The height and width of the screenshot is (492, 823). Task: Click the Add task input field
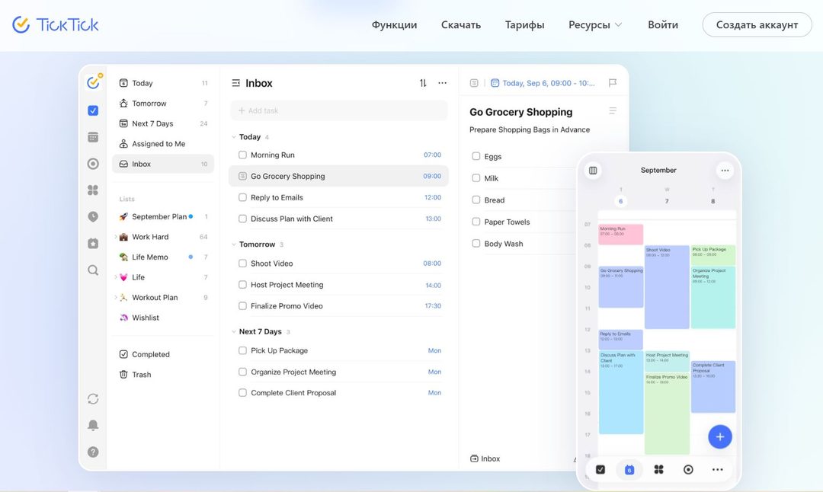[x=339, y=110]
